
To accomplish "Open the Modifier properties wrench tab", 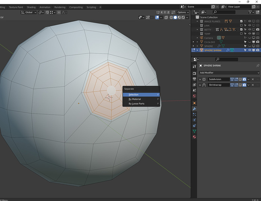I will click(194, 109).
